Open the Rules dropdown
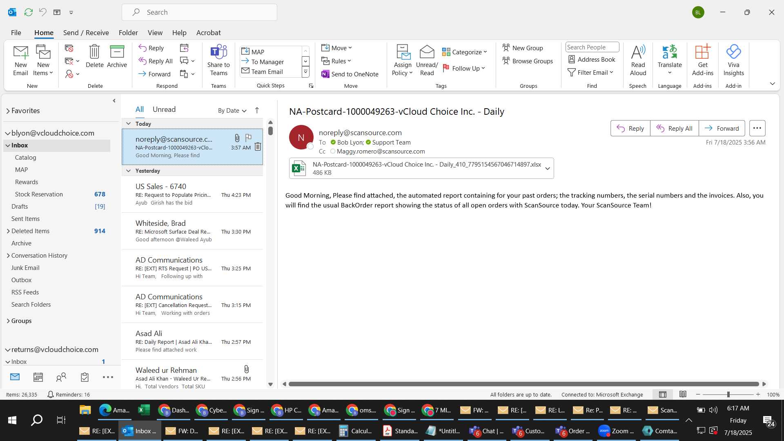The width and height of the screenshot is (784, 441). [336, 61]
